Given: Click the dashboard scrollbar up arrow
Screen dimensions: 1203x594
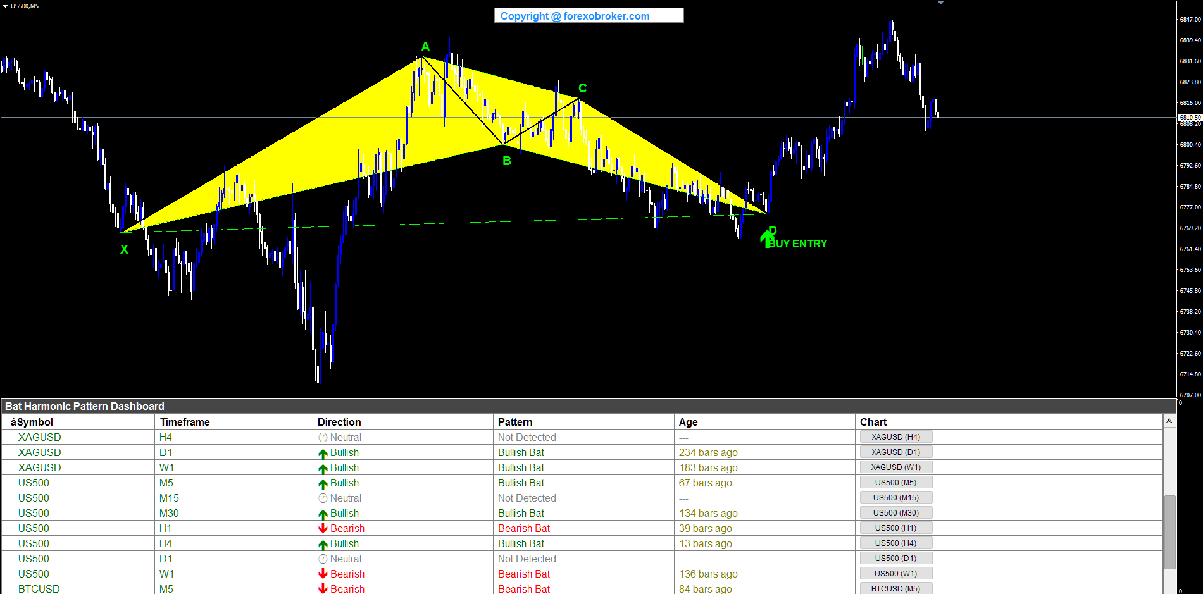Looking at the screenshot, I should pos(1169,421).
